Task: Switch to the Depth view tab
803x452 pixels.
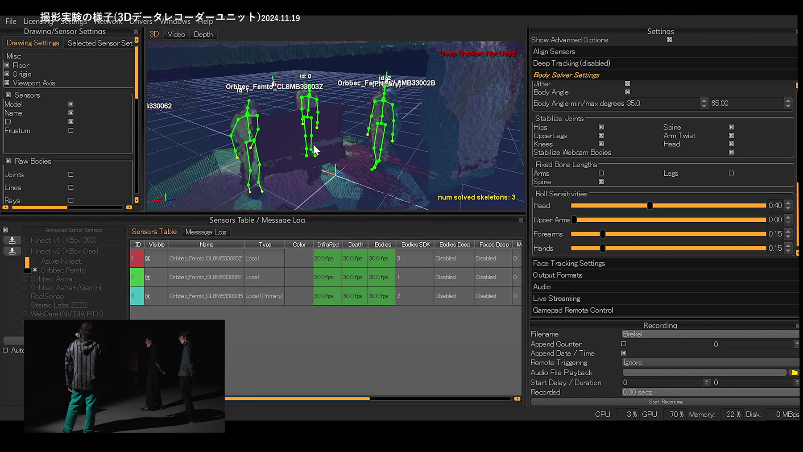Action: click(203, 34)
